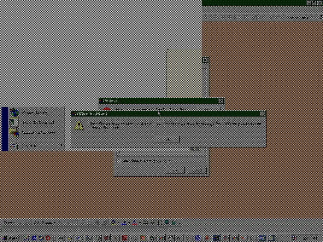Show more drawing toolbar buttons
Image resolution: width=323 pixels, height=242 pixels.
[x=180, y=223]
